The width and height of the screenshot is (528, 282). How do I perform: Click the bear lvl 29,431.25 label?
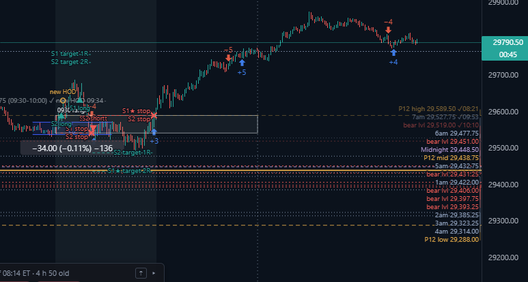pos(453,174)
